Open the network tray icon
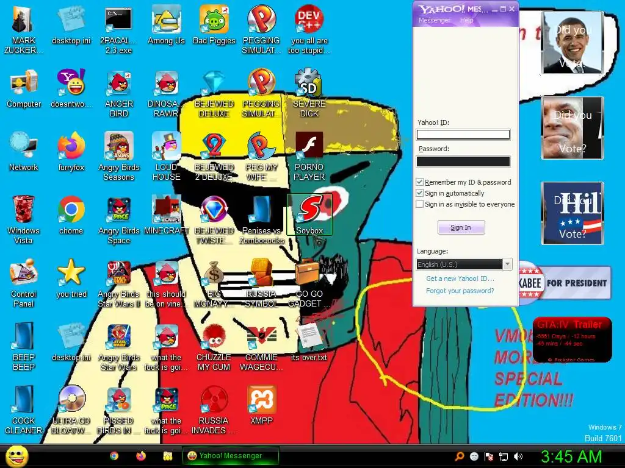This screenshot has height=468, width=625. [x=504, y=456]
